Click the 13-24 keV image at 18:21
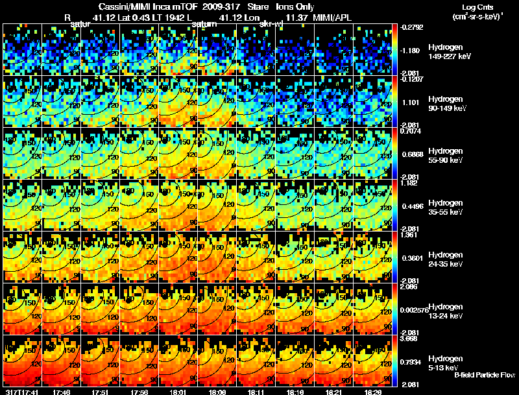The image size is (519, 395). click(x=334, y=309)
